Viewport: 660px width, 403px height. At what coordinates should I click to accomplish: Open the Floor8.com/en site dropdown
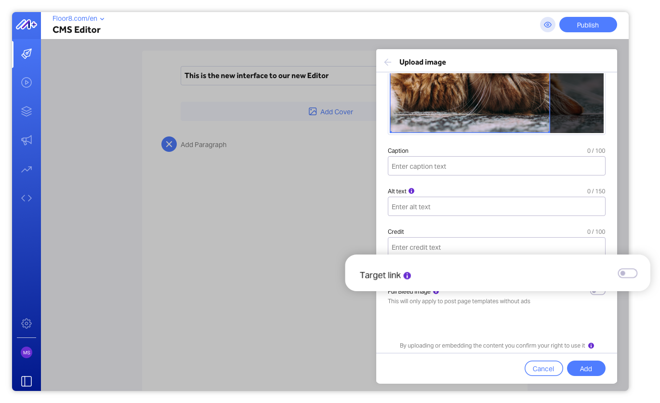[x=79, y=19]
